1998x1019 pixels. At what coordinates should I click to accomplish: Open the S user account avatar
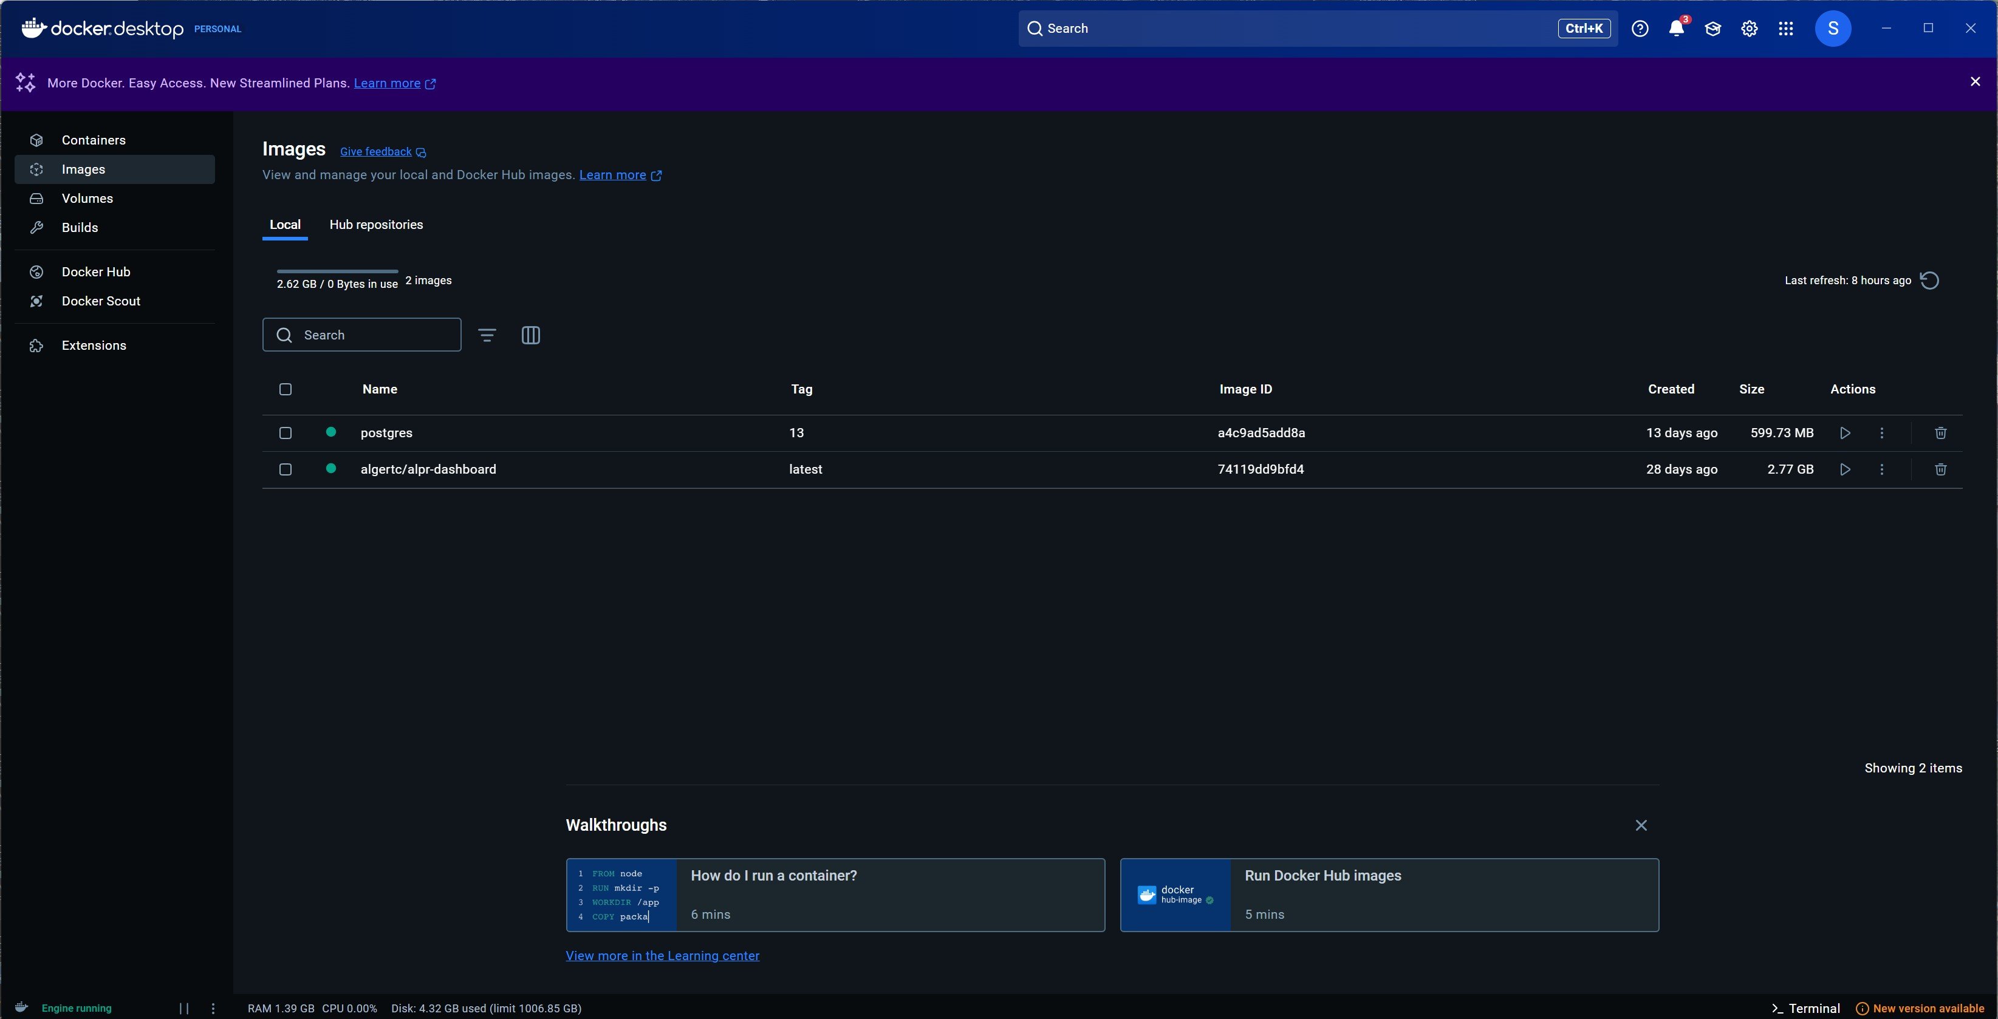[x=1833, y=29]
